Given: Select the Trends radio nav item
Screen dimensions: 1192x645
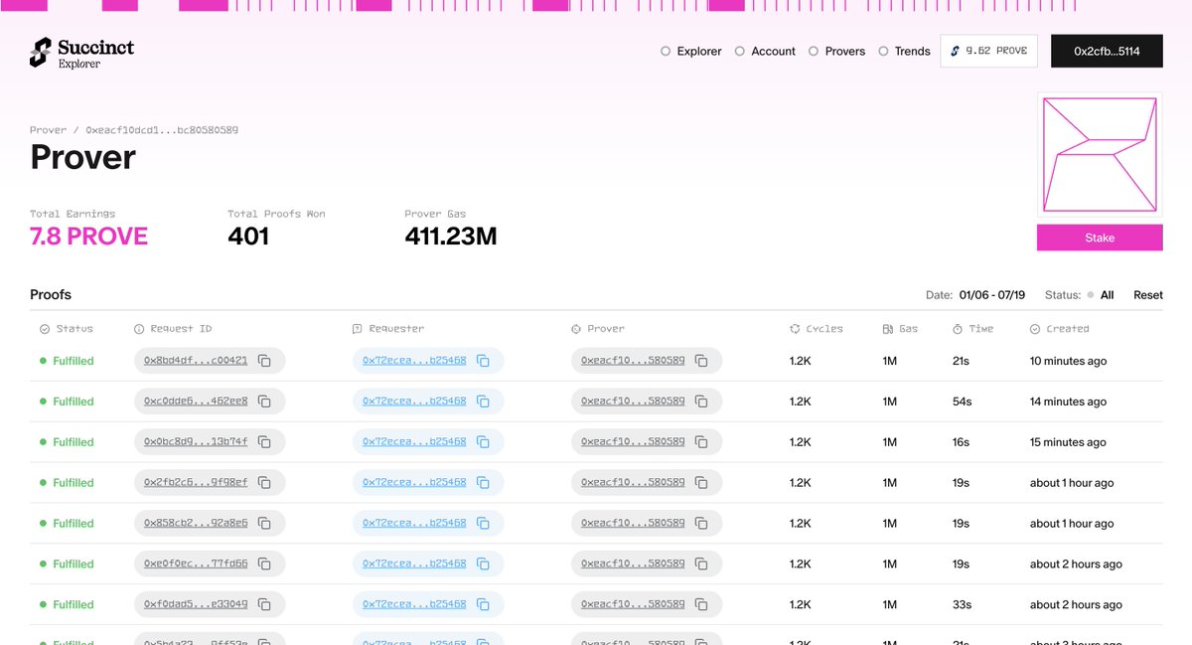Looking at the screenshot, I should [904, 51].
